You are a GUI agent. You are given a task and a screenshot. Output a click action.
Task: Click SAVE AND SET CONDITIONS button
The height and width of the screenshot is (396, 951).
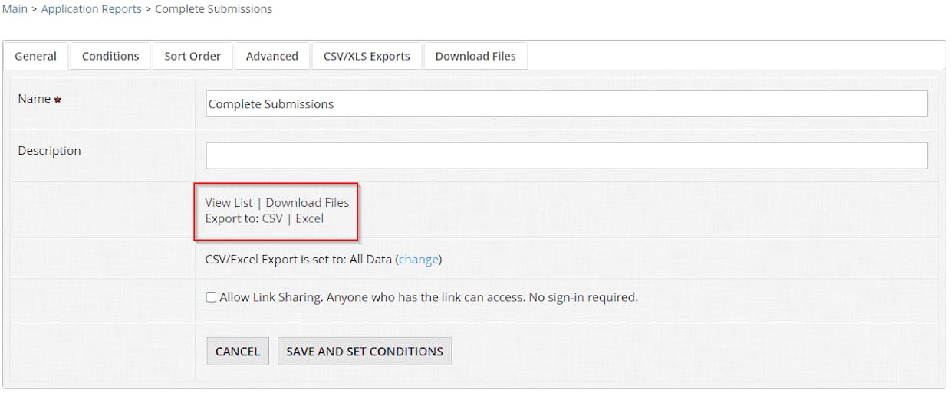point(365,351)
